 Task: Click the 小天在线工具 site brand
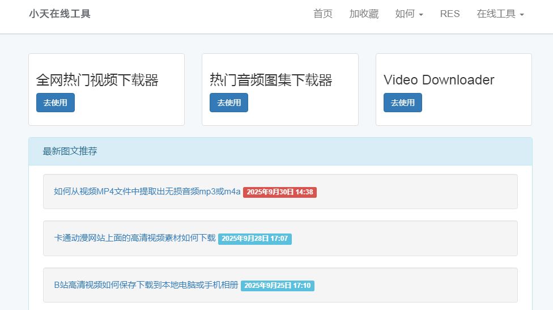(x=59, y=14)
